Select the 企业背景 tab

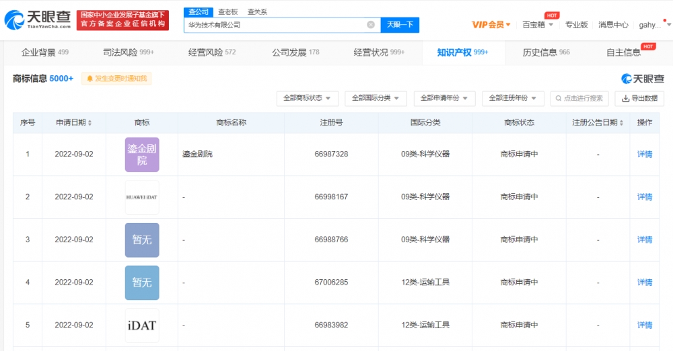(45, 52)
